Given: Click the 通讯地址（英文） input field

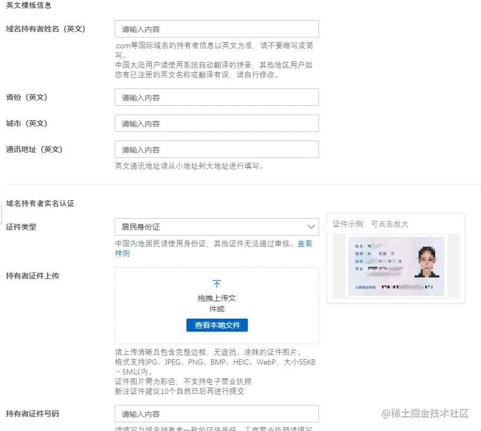Looking at the screenshot, I should (216, 149).
